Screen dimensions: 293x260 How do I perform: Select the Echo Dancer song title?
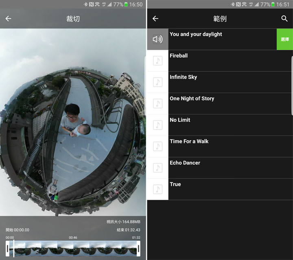(x=185, y=163)
